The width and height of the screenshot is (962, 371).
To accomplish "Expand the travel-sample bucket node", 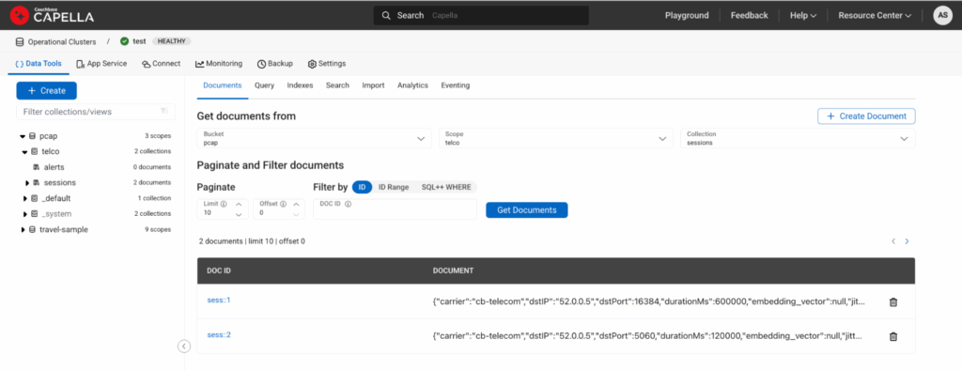I will (23, 229).
